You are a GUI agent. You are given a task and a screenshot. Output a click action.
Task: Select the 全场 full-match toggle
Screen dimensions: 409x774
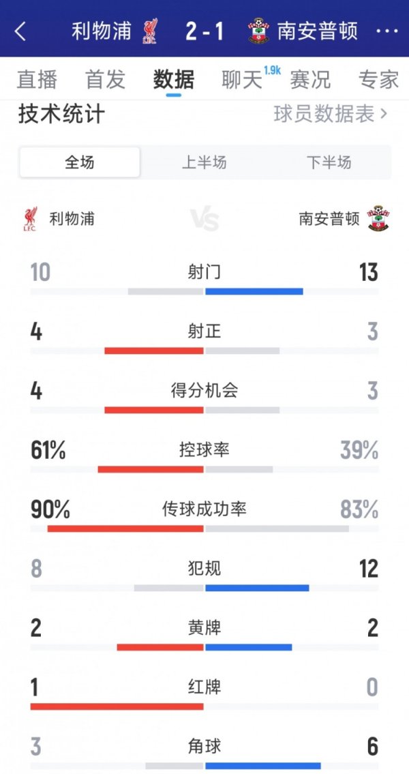point(80,162)
